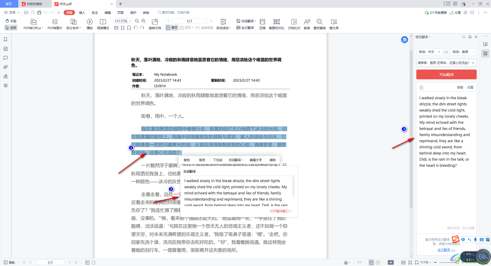Viewport: 491px width, 266px height.
Task: Set actual size 1:1 view in toolbar
Action: coord(116,28)
